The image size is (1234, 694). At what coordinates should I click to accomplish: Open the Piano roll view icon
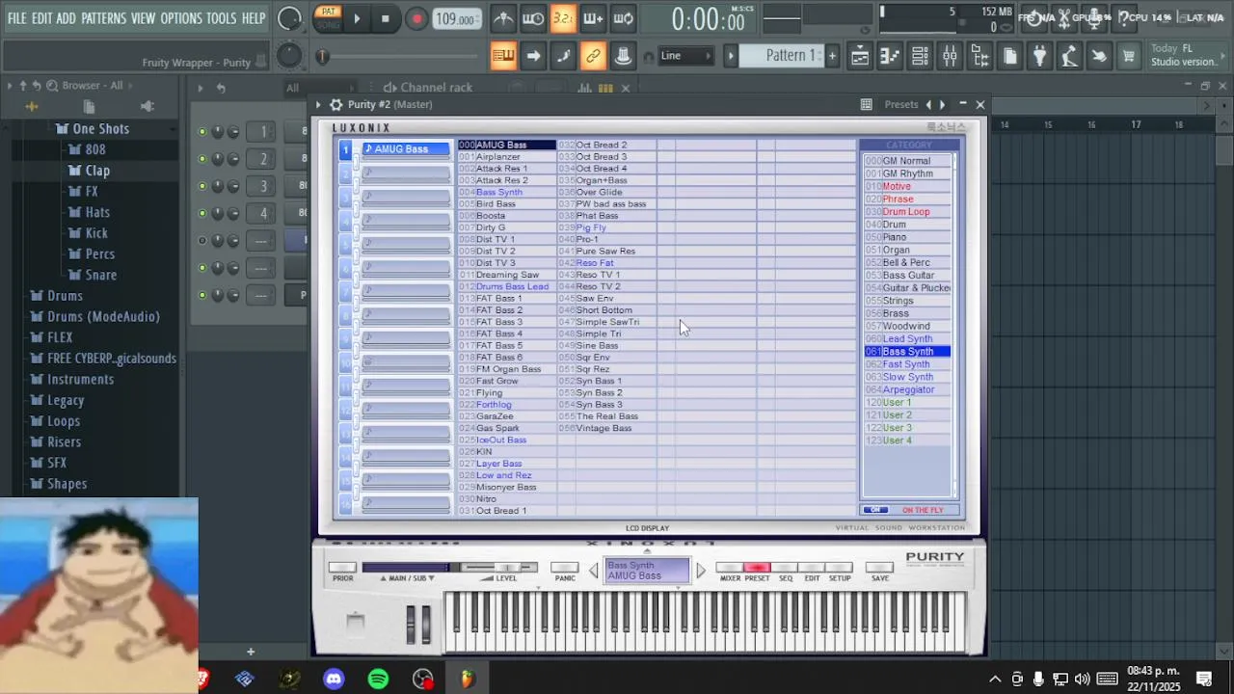pos(890,56)
